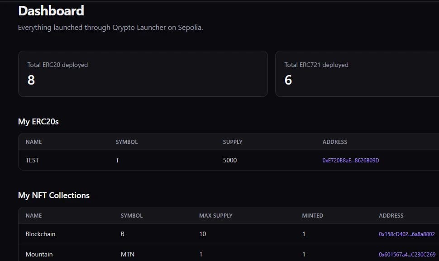Click the SYMBOL header in NFT table

132,216
